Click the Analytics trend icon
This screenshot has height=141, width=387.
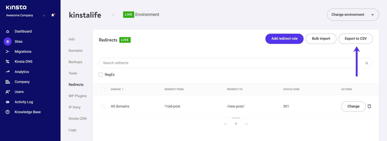[x=8, y=72]
